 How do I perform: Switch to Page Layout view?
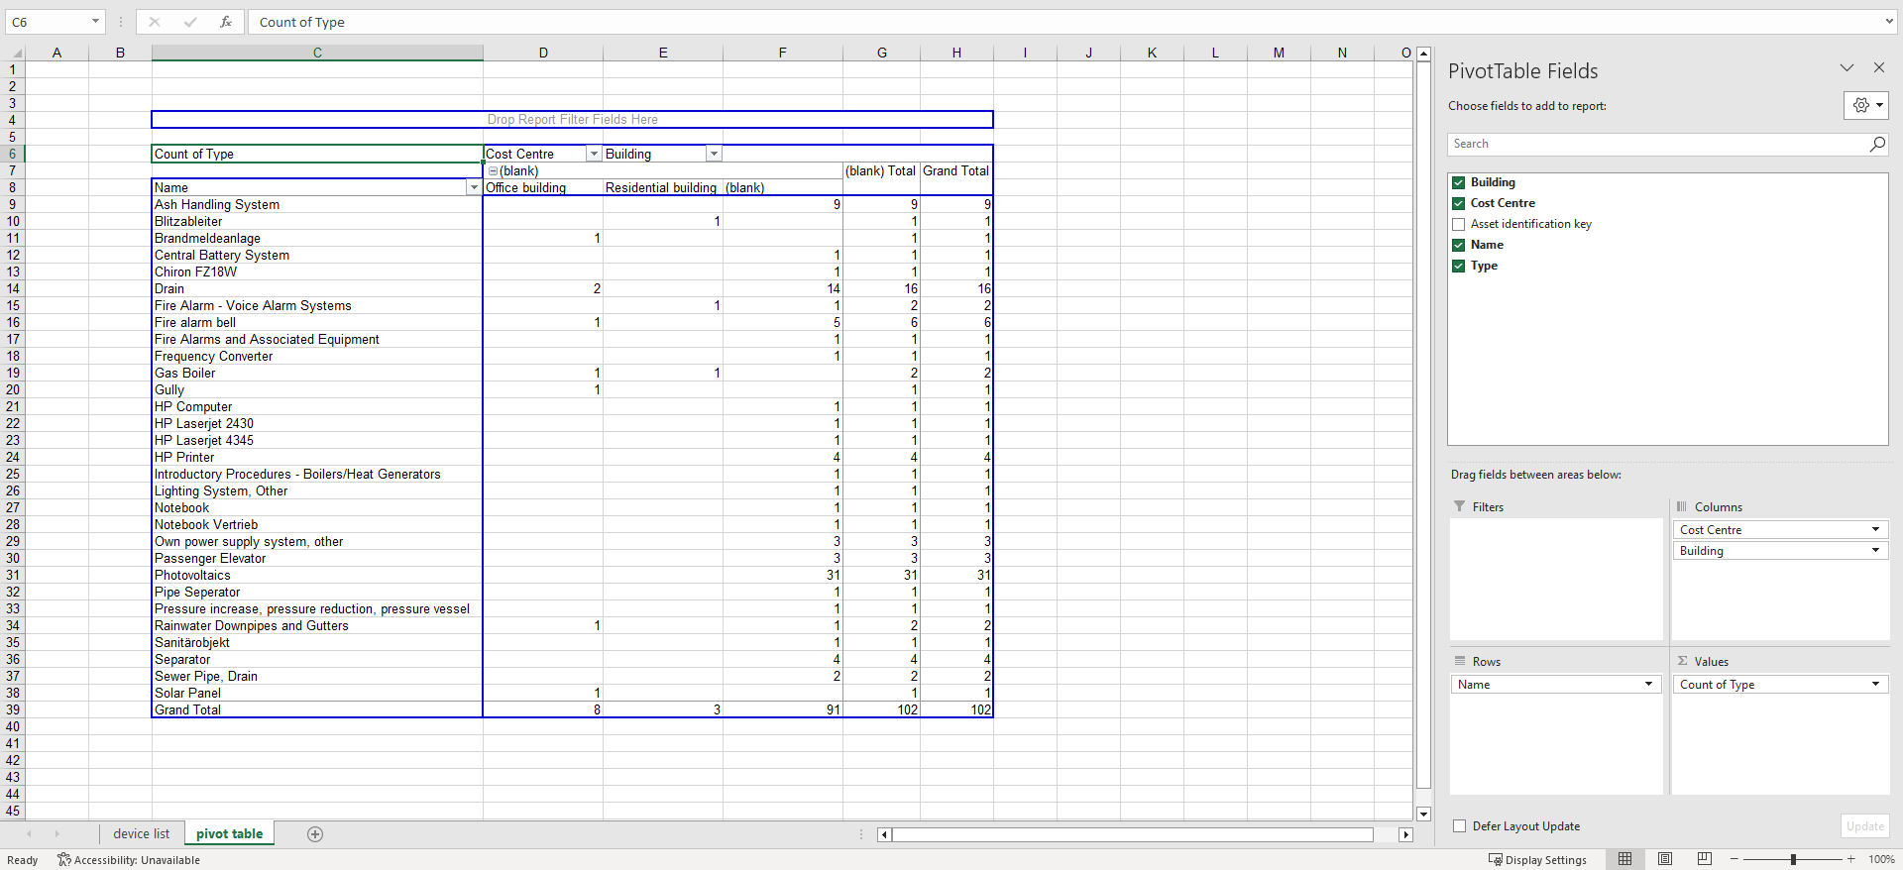(x=1665, y=859)
